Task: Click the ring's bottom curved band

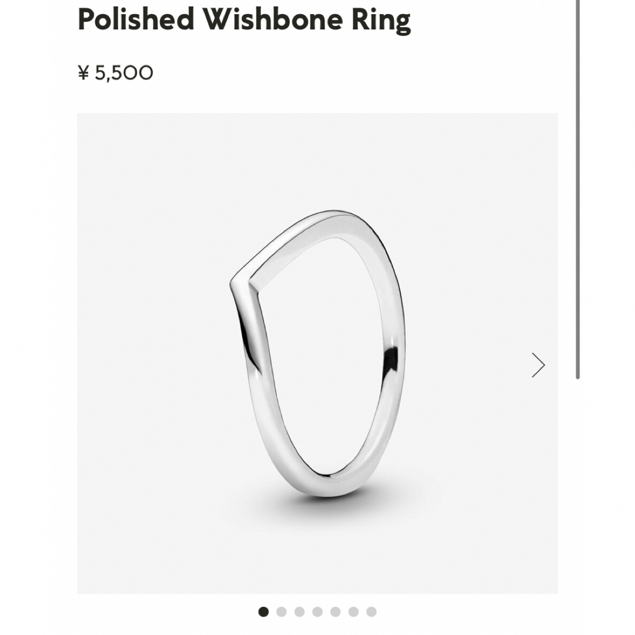Action: click(330, 484)
